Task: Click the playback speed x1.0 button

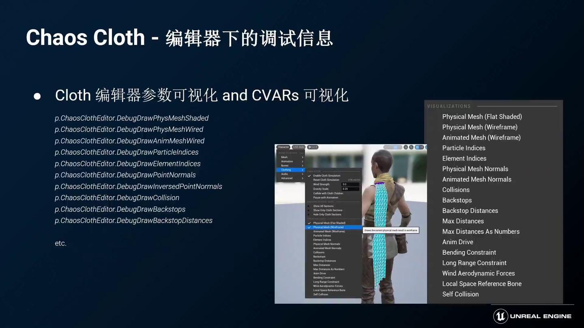Action: (313, 147)
